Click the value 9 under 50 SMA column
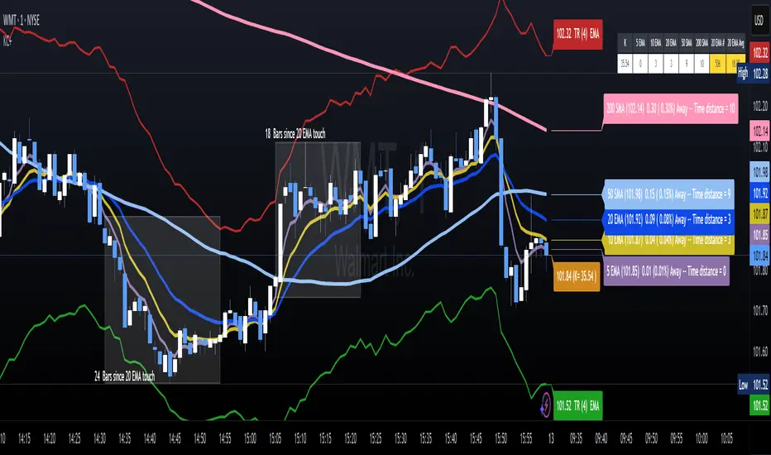Screen dimensions: 771x455 [x=687, y=64]
